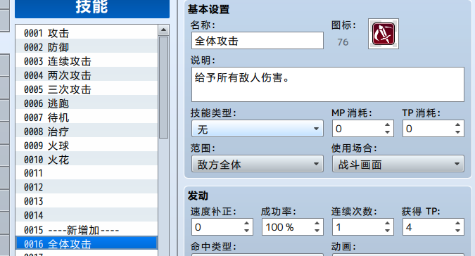
Task: Select empty skill slot 0012
Action: [87, 186]
